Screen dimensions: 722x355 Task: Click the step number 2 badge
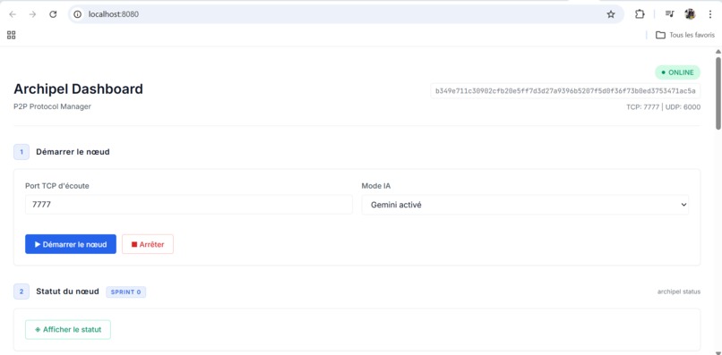[x=21, y=292]
